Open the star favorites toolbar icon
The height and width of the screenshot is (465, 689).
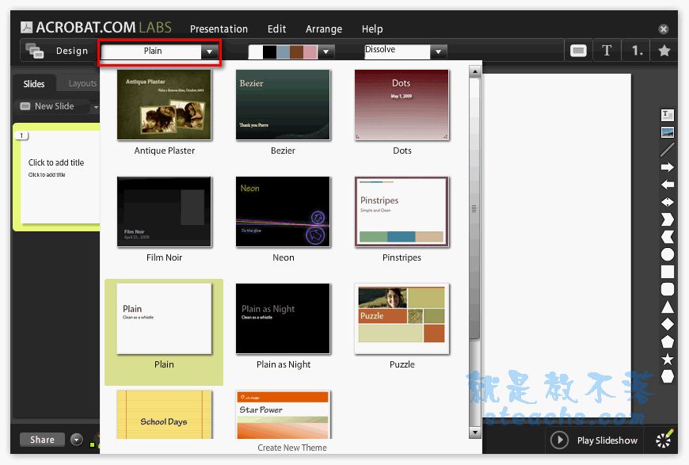click(x=664, y=51)
